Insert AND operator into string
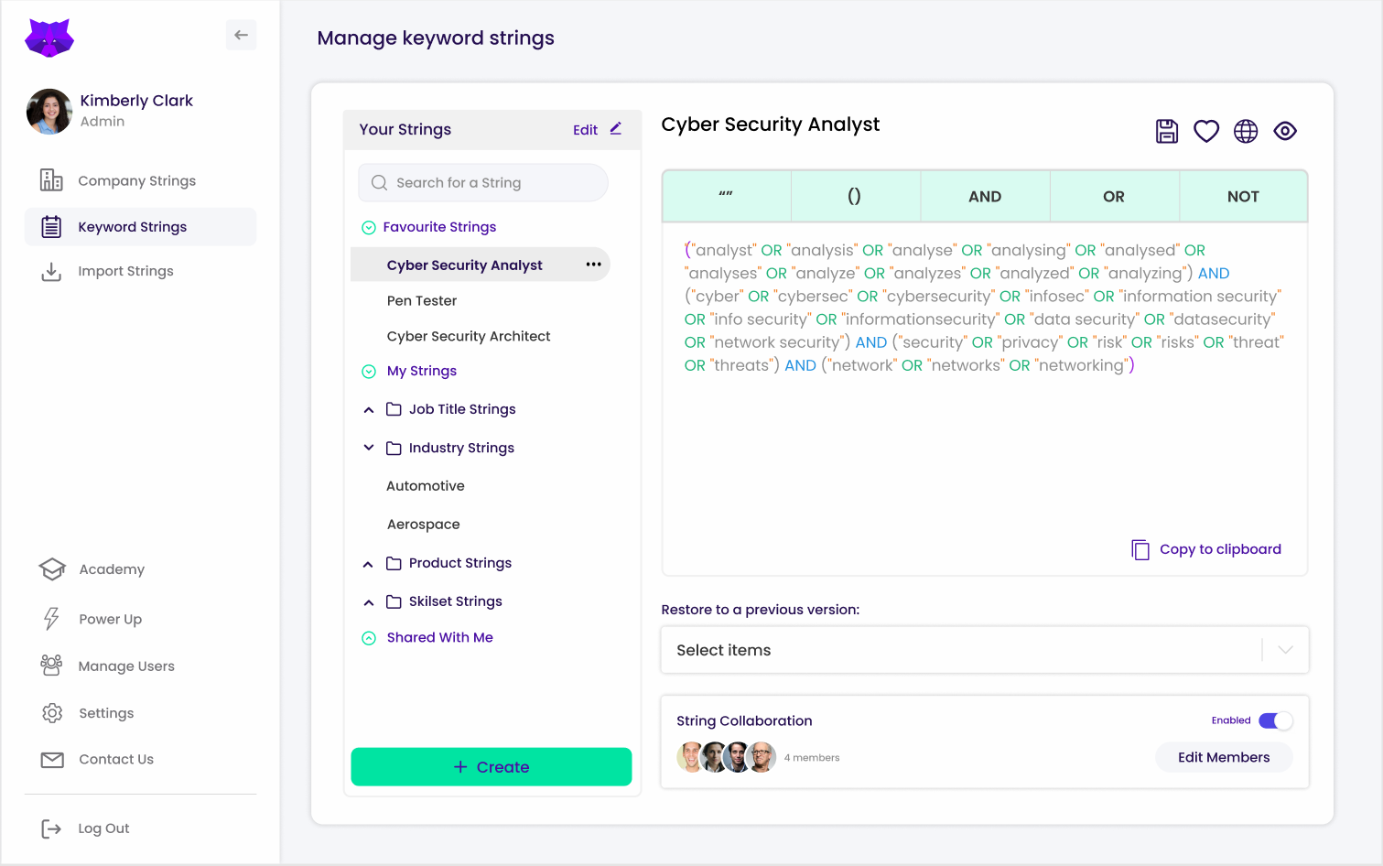Screen dimensions: 1383x866 [984, 197]
